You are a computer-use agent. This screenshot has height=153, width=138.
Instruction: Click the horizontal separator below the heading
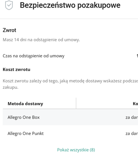pyautogui.click(x=69, y=19)
